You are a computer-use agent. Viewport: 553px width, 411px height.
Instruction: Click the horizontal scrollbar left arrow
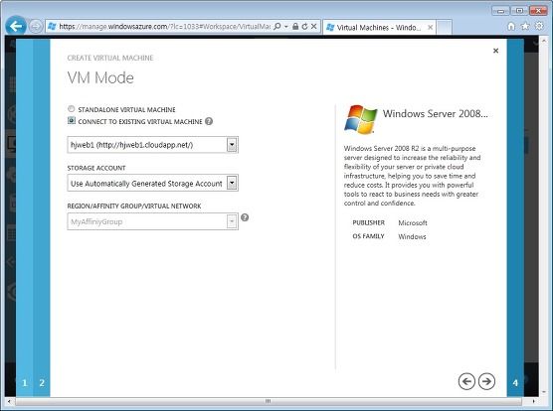point(9,401)
